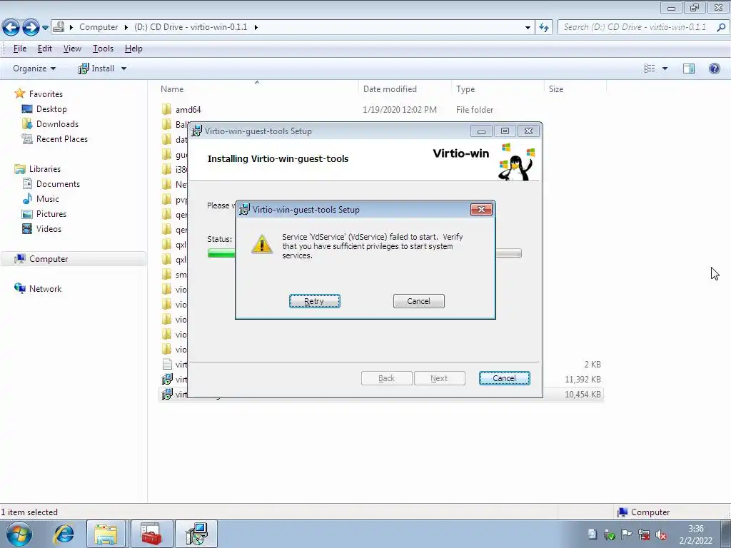Click the red toolbox taskbar icon
The height and width of the screenshot is (548, 731).
(151, 534)
